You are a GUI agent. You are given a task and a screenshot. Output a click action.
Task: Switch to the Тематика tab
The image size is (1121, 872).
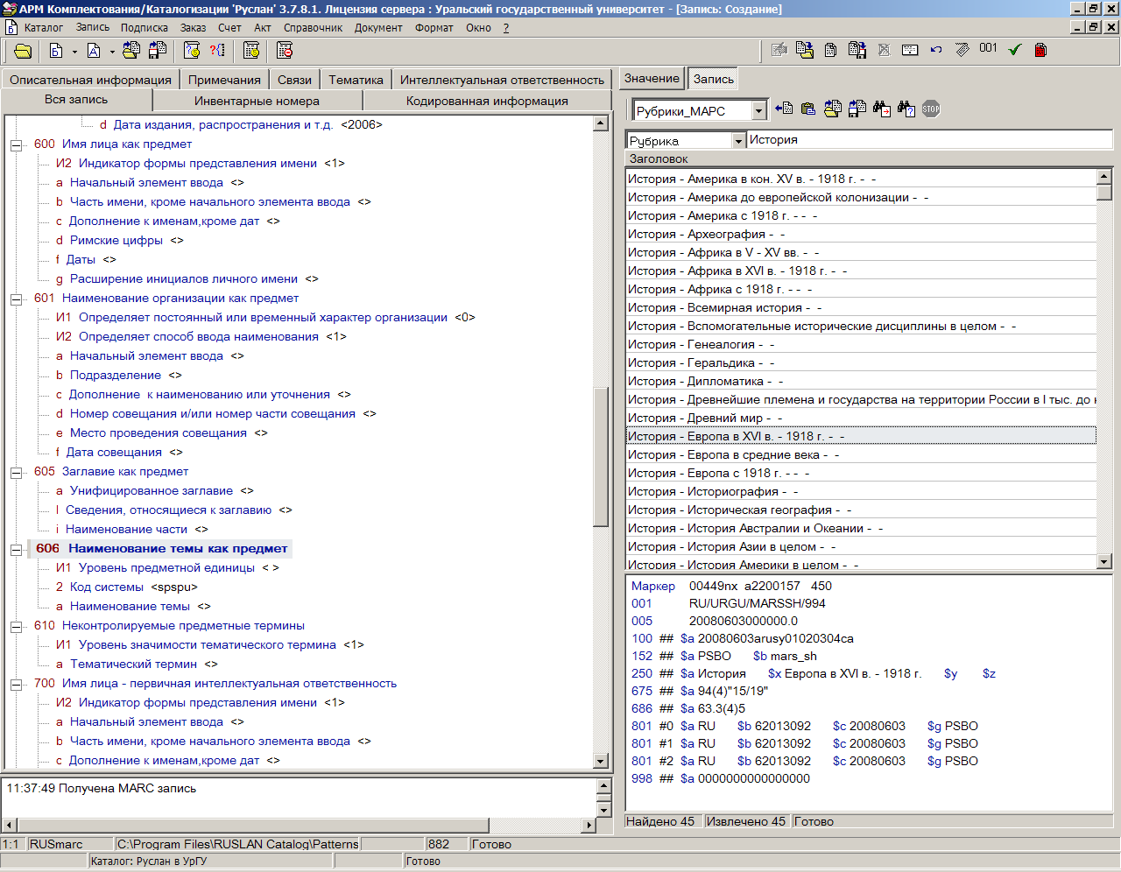(356, 80)
